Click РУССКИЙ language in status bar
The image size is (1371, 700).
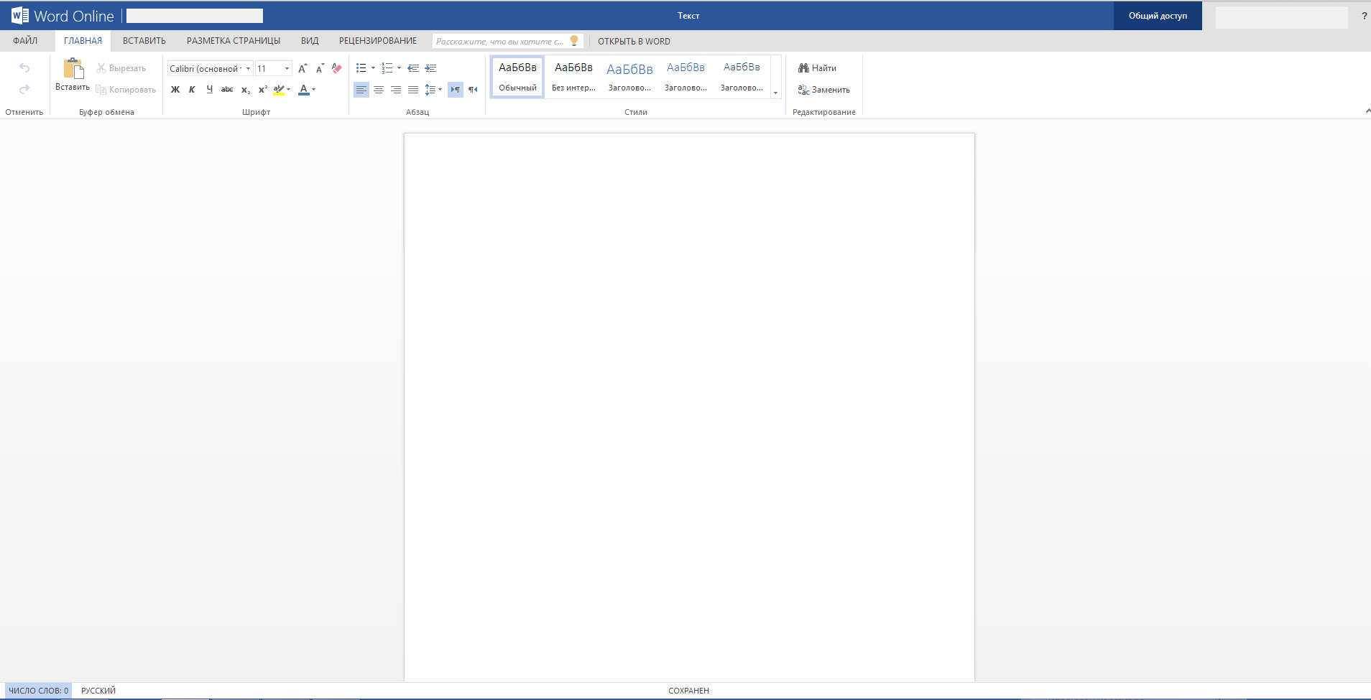tap(98, 691)
